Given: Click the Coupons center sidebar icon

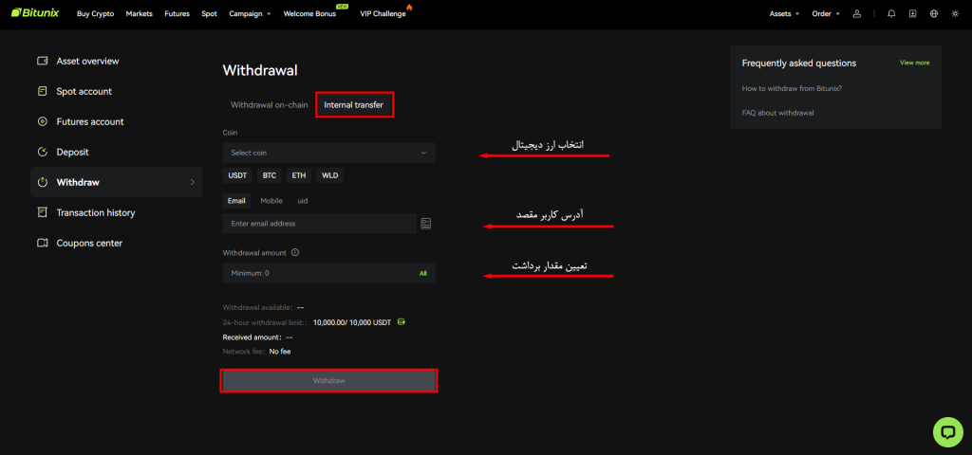Looking at the screenshot, I should pyautogui.click(x=43, y=244).
